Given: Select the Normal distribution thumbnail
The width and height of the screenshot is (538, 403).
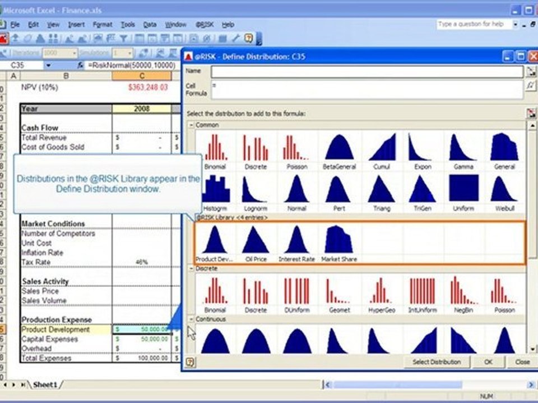Looking at the screenshot, I should tap(296, 193).
